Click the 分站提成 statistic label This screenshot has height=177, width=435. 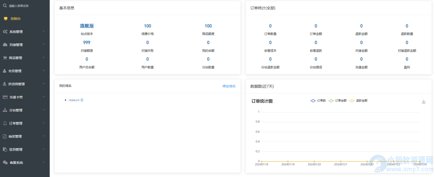click(316, 67)
